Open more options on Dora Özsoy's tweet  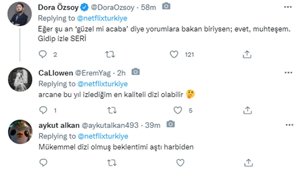point(288,7)
